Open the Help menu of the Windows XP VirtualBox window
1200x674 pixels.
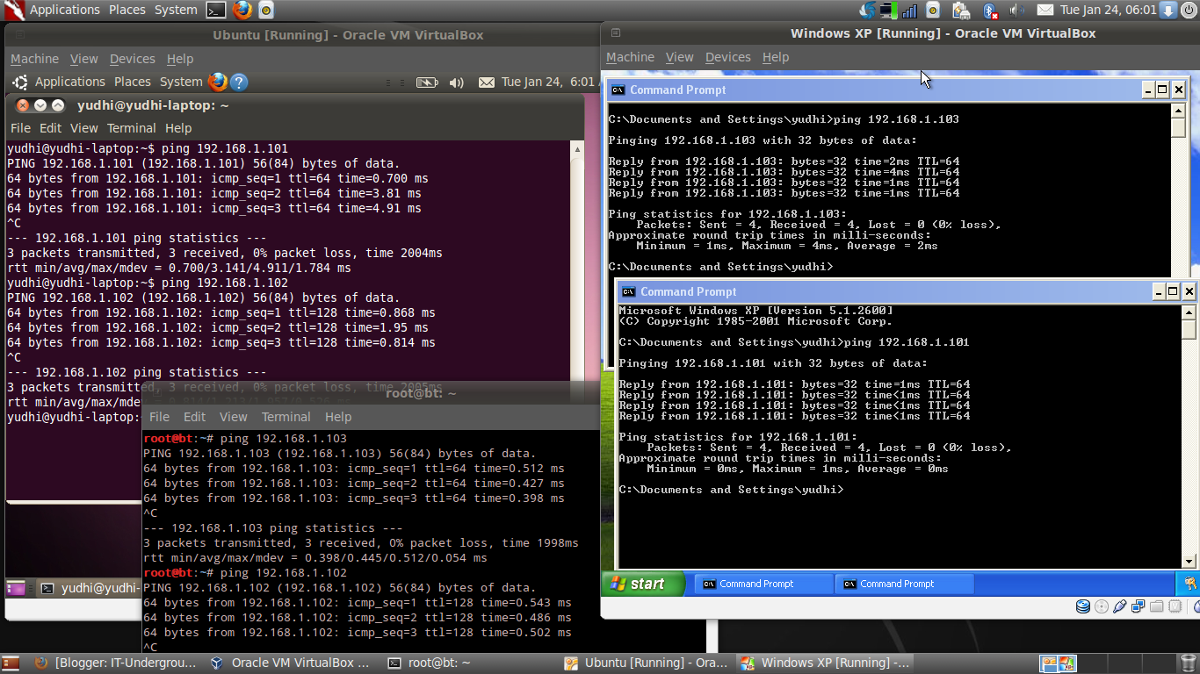coord(775,57)
